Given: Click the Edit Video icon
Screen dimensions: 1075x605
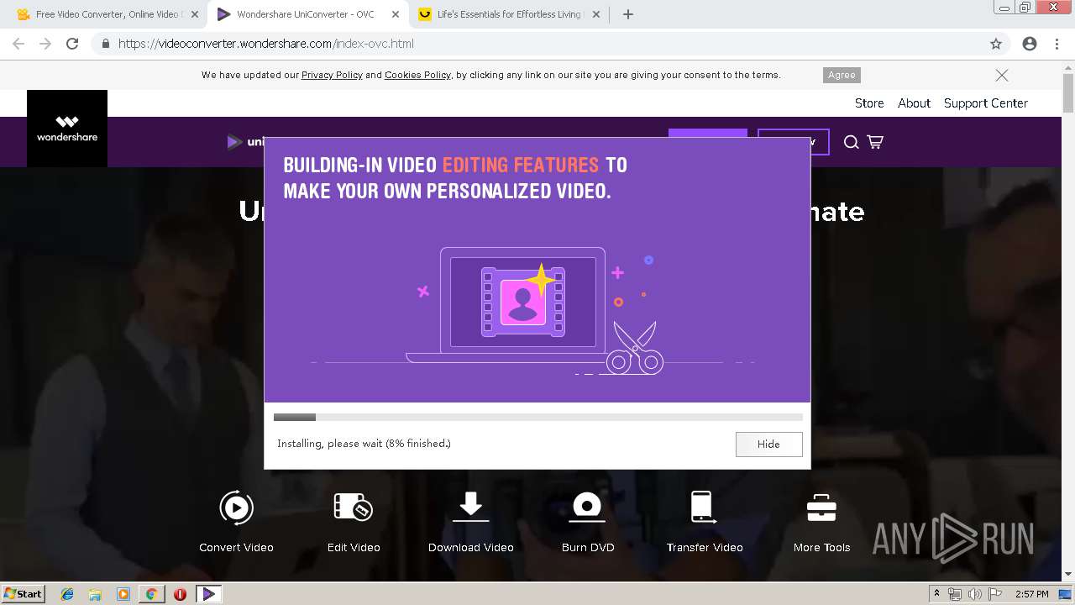Looking at the screenshot, I should coord(354,508).
